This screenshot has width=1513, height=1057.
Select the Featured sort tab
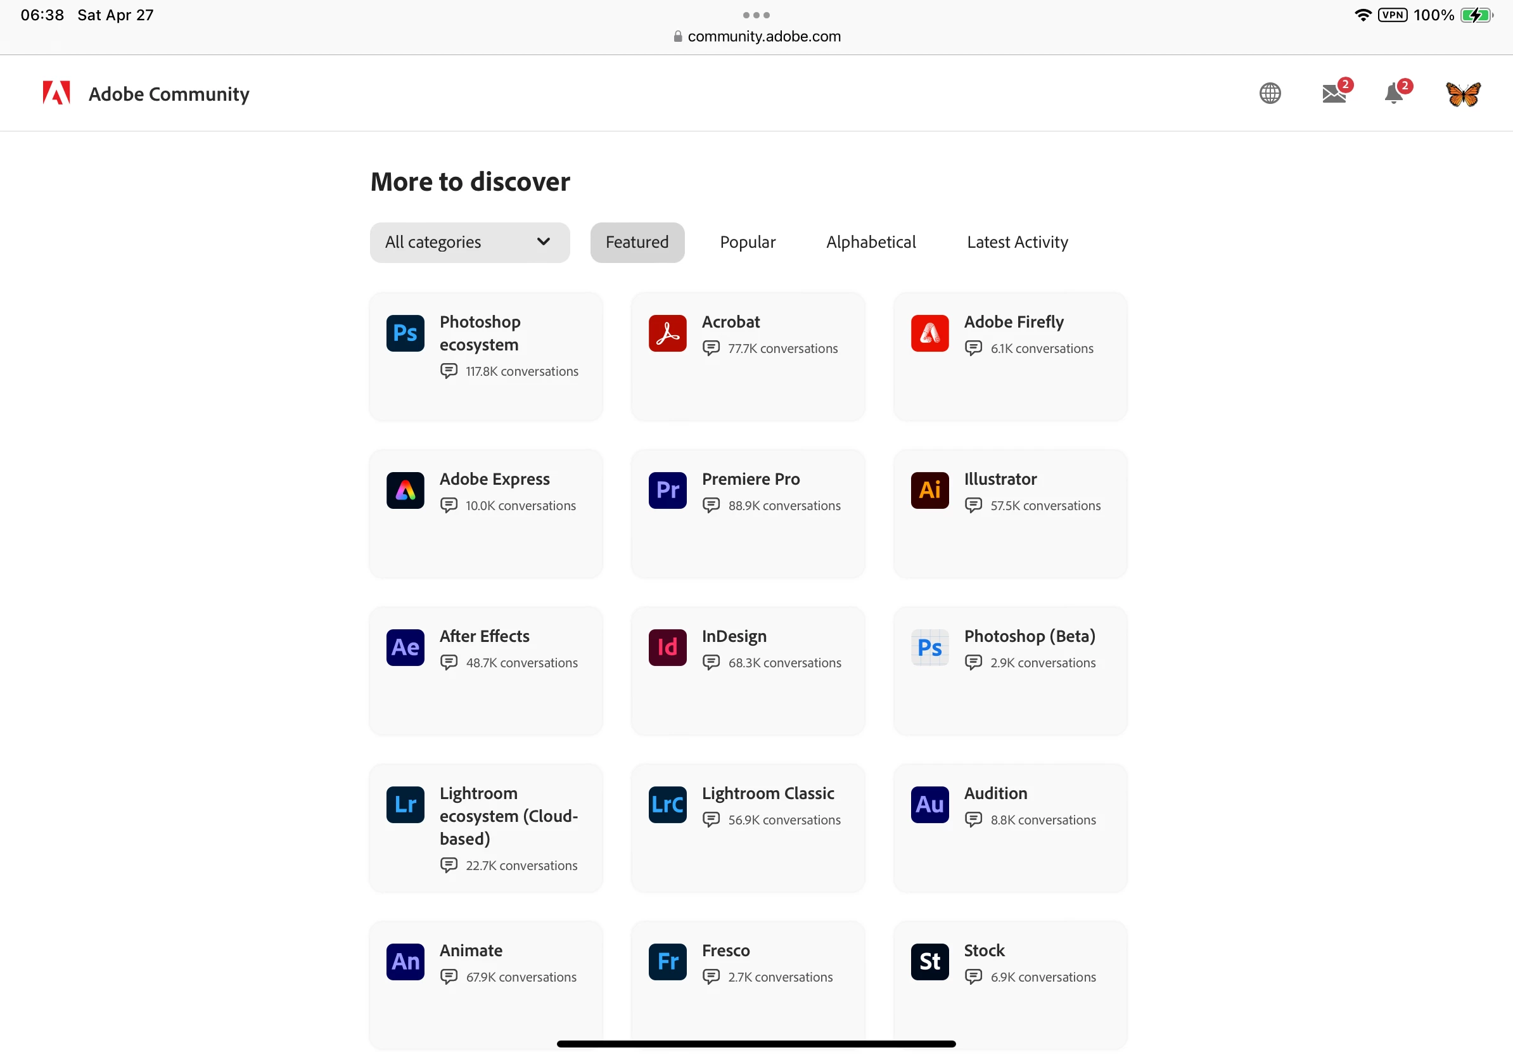tap(637, 243)
